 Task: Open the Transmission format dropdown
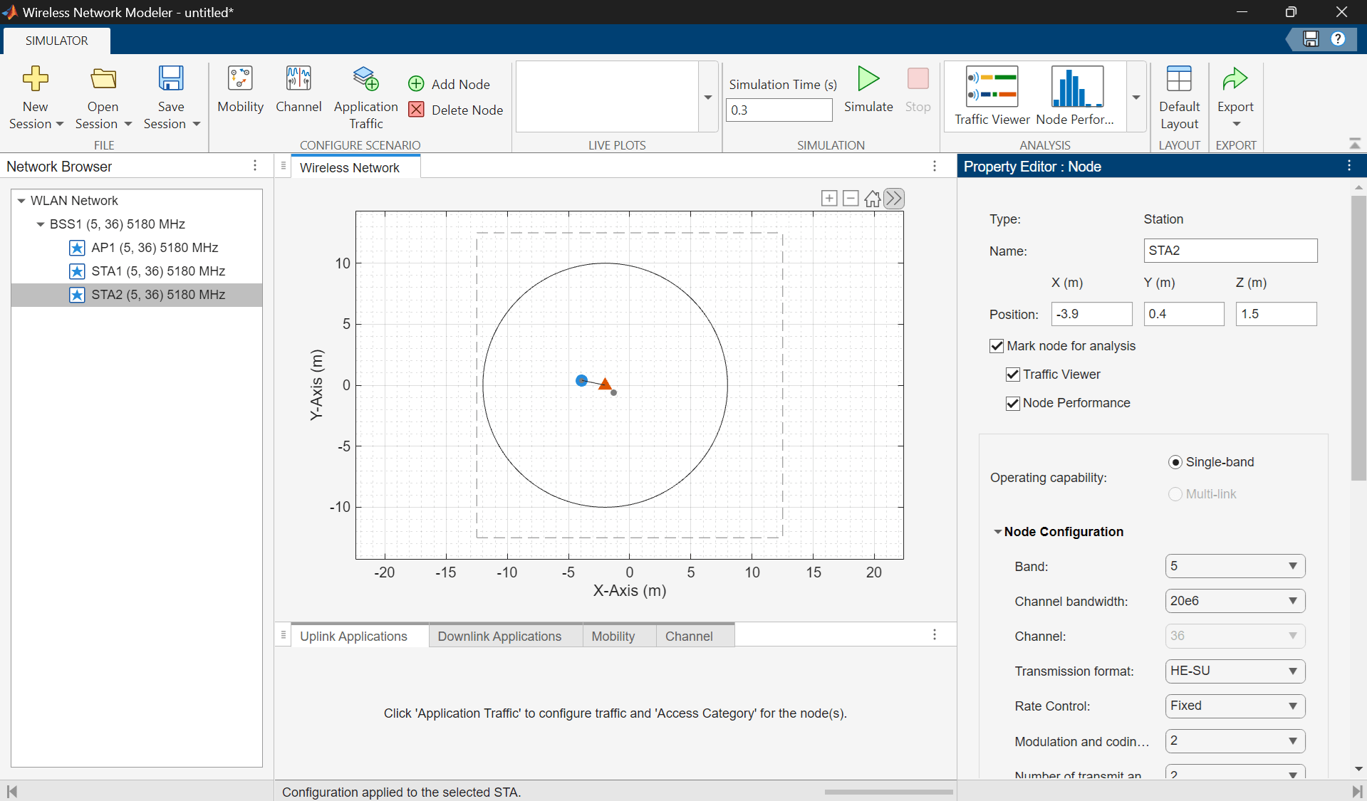pyautogui.click(x=1235, y=671)
